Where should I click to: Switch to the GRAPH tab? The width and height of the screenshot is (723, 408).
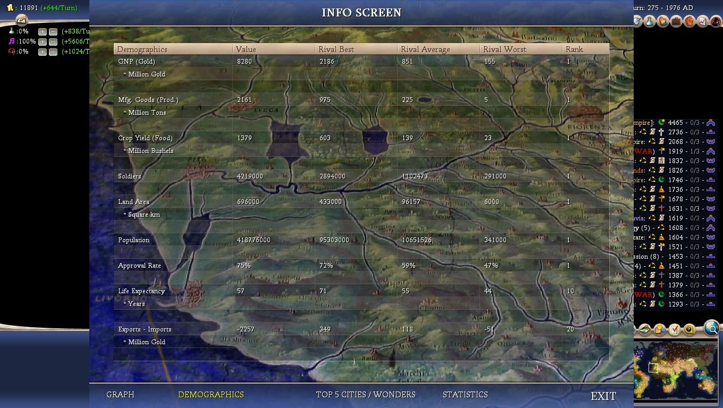pyautogui.click(x=120, y=395)
